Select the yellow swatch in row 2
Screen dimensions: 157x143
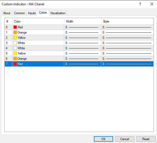(x=15, y=38)
